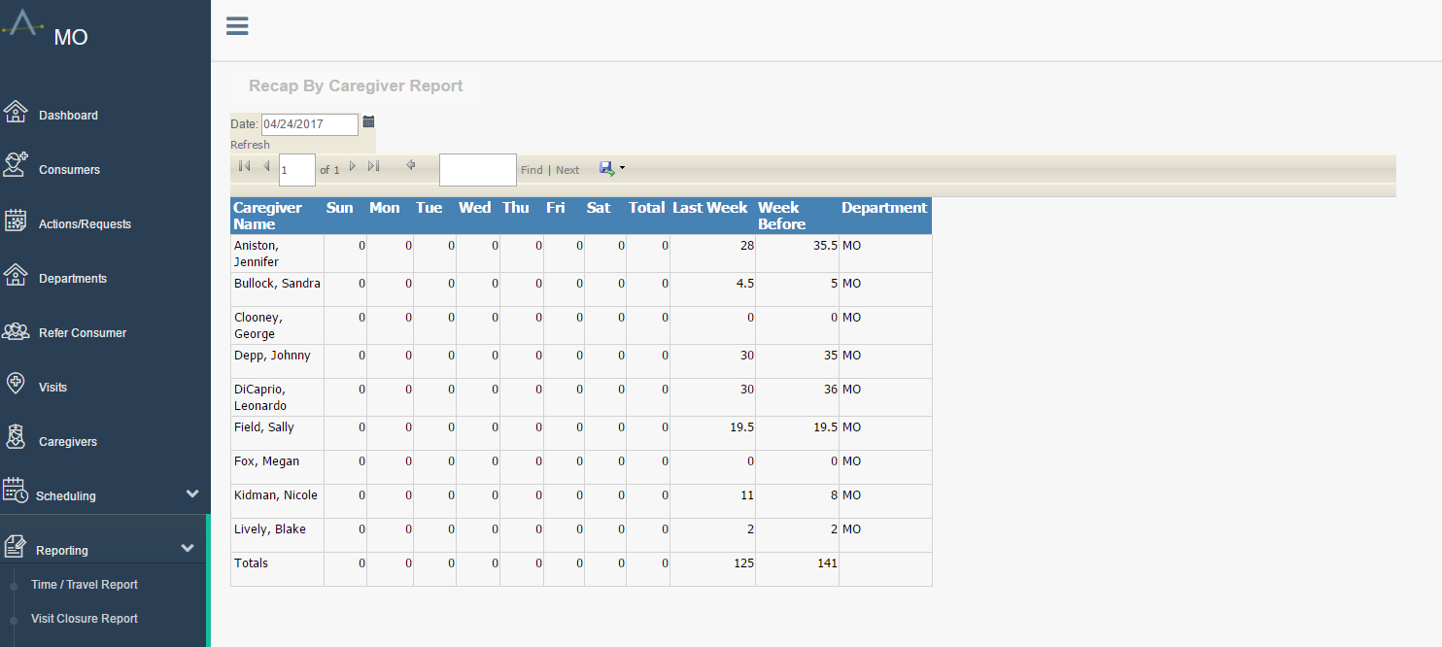Click the Actions/Requests calendar icon

click(16, 221)
